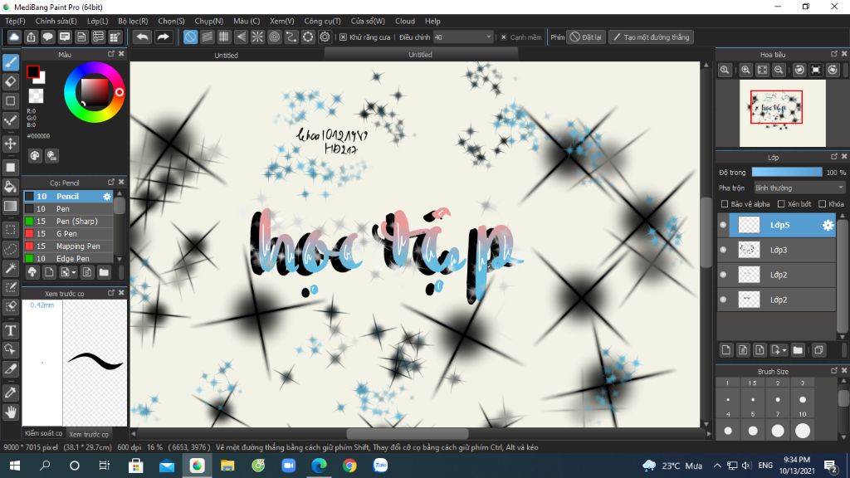Image resolution: width=850 pixels, height=478 pixels.
Task: Click the transparent color swatch
Action: (x=36, y=96)
